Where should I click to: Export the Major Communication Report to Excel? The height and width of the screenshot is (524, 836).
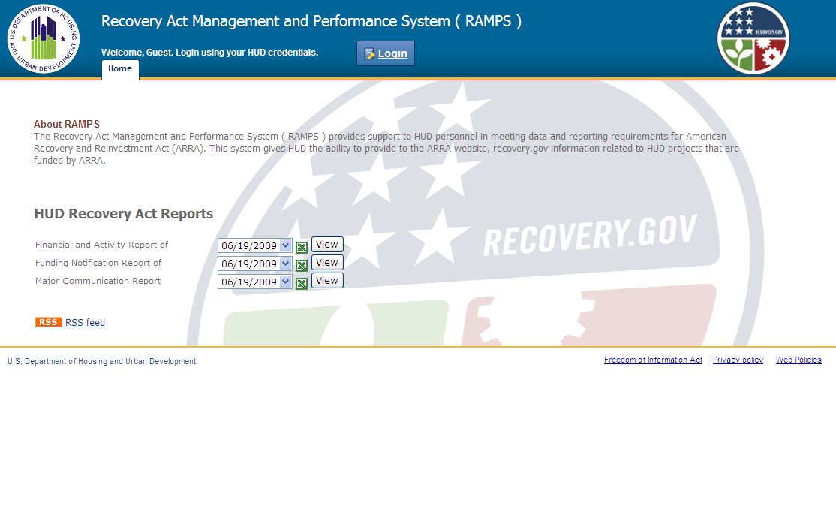coord(302,283)
